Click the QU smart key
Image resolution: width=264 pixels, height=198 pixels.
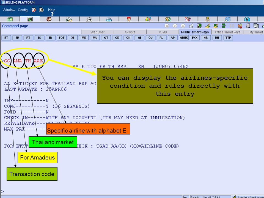point(150,38)
